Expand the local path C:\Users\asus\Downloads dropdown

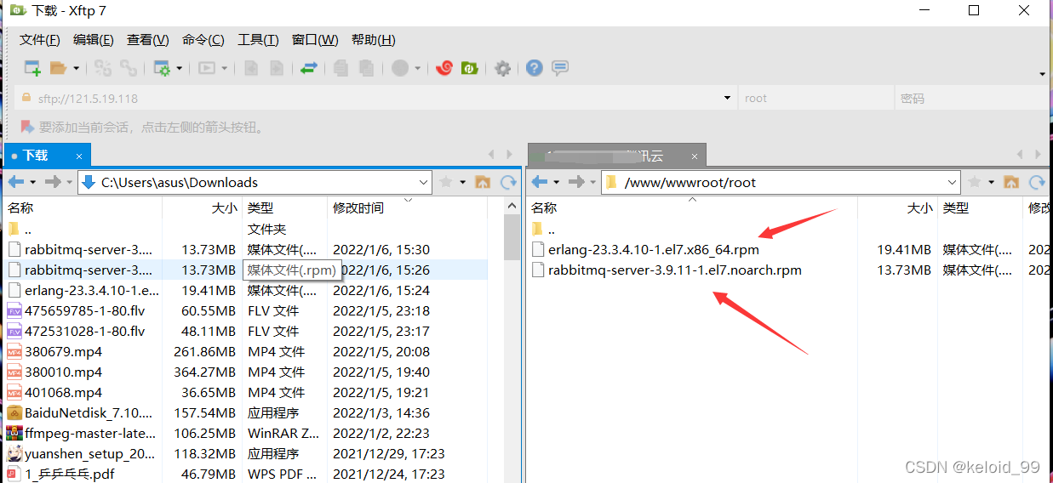coord(424,182)
